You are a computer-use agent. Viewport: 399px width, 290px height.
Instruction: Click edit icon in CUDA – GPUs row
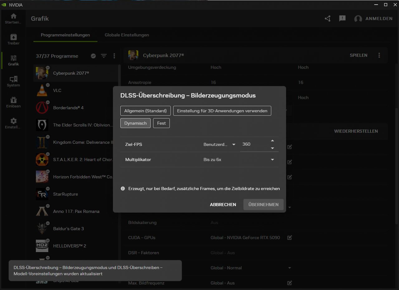coord(290,238)
